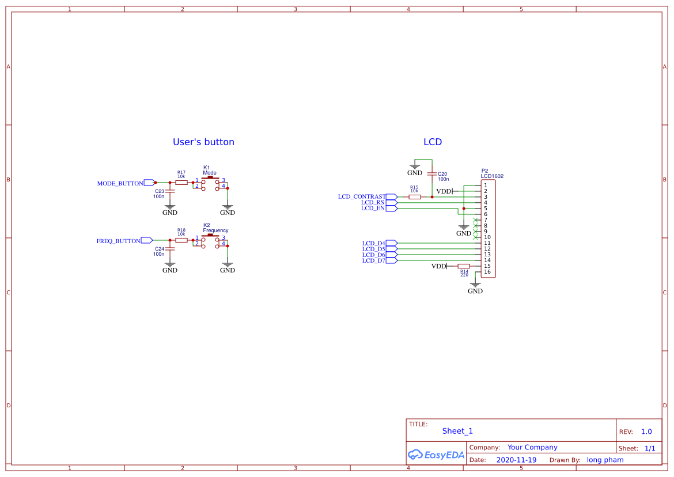This screenshot has width=674, height=477.
Task: Click the R14 220 resistor symbol
Action: (x=463, y=266)
